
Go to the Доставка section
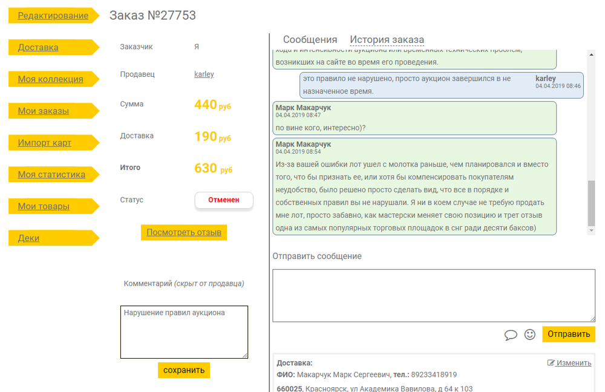pos(38,47)
